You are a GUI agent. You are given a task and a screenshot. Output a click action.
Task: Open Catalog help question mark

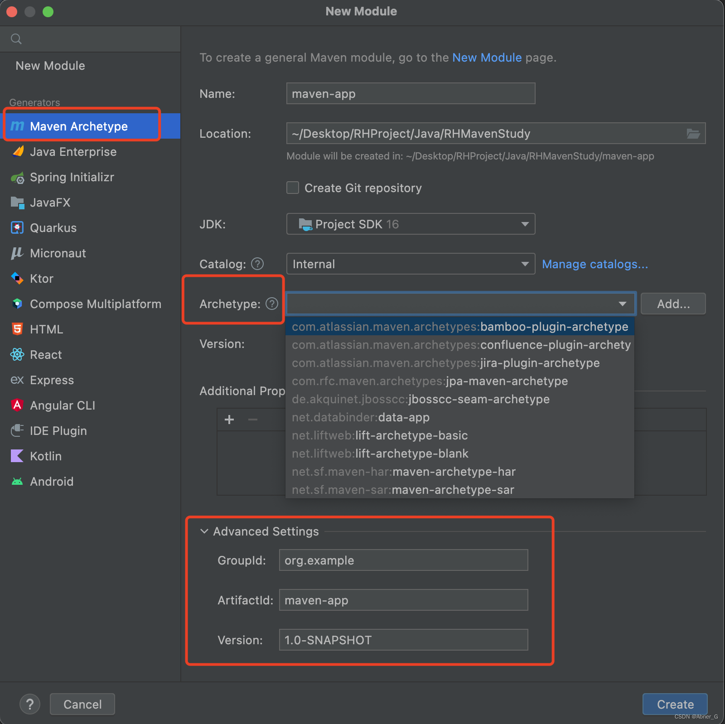[257, 264]
